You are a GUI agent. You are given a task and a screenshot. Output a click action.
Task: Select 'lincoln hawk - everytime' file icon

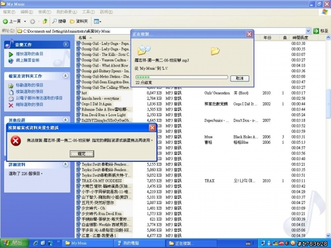pos(79,98)
